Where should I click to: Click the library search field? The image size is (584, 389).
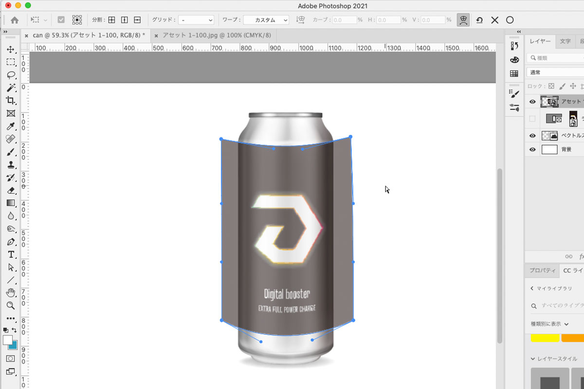pyautogui.click(x=560, y=306)
